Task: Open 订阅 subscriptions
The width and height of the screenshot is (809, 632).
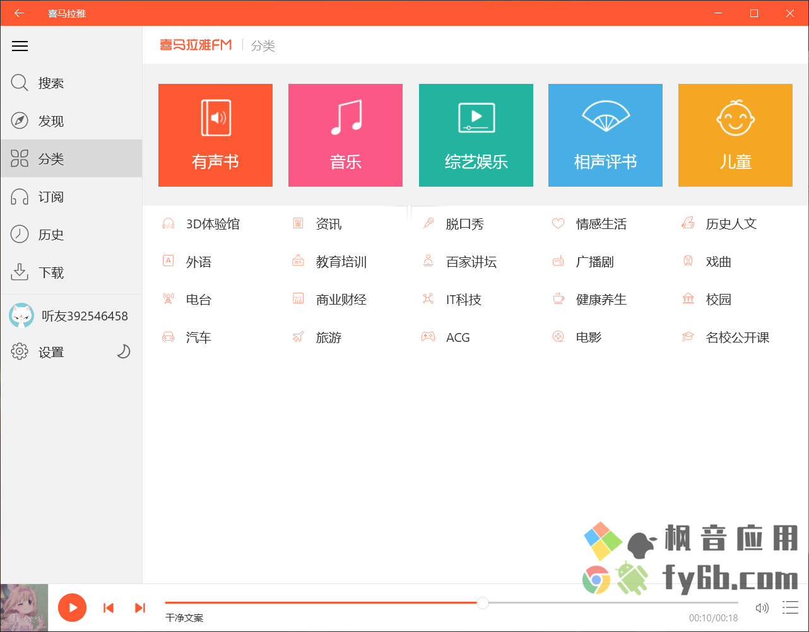Action: 71,197
